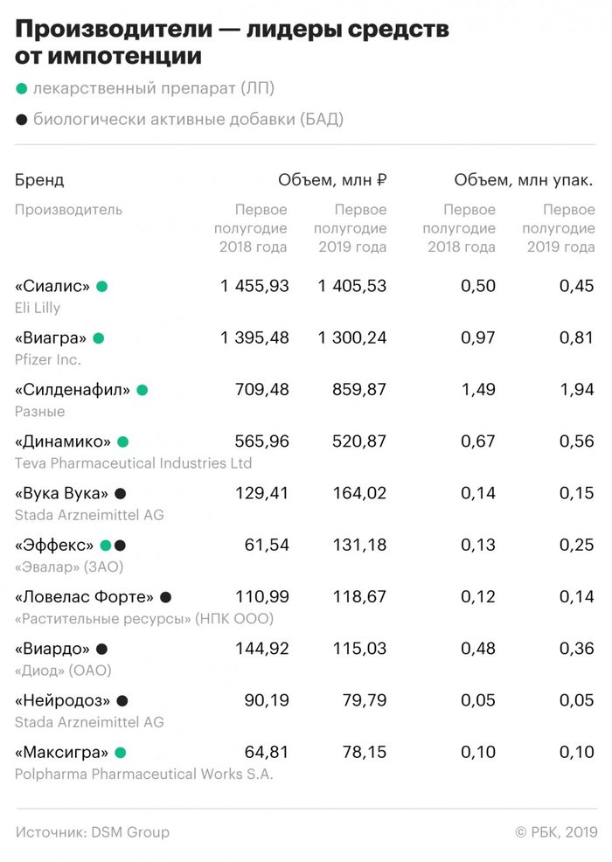Click the Источник: DSM Group text
Image resolution: width=612 pixels, height=862 pixels.
pos(92,832)
